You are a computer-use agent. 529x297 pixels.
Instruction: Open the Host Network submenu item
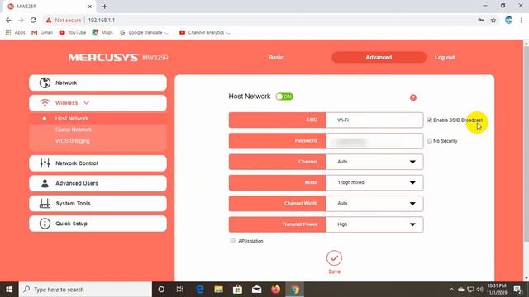tap(72, 119)
